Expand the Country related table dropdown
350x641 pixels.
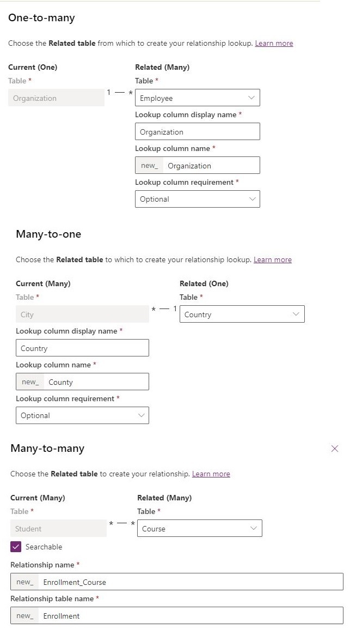click(x=242, y=315)
